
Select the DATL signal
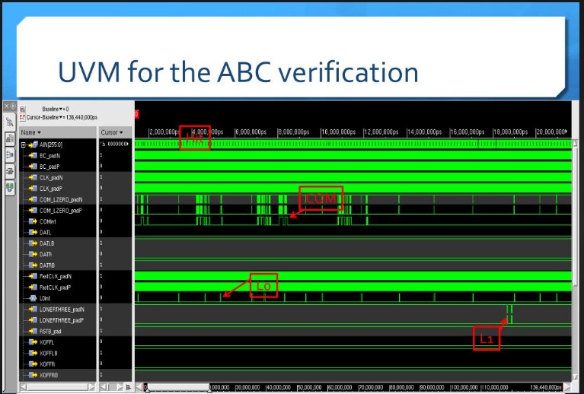(x=45, y=233)
